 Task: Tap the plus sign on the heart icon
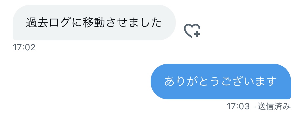point(197,34)
